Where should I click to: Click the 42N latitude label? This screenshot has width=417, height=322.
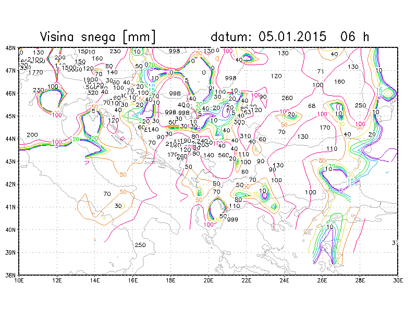(x=10, y=184)
